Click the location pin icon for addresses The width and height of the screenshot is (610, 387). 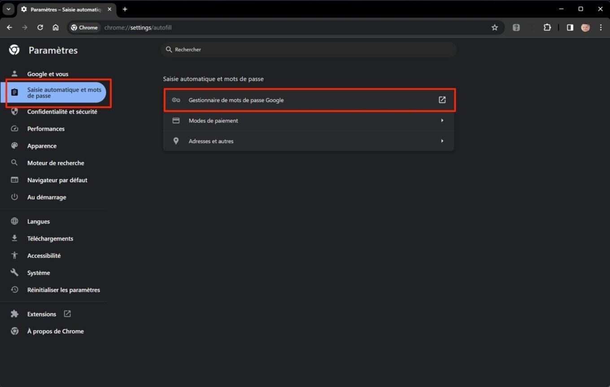coord(176,141)
